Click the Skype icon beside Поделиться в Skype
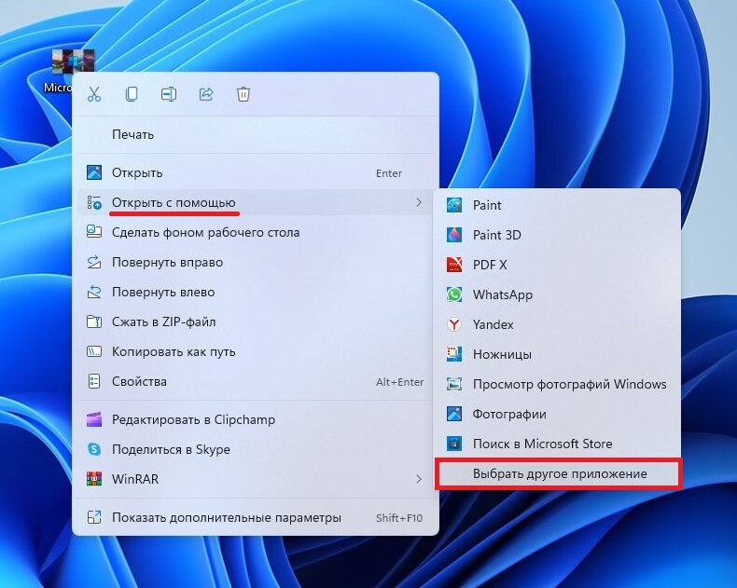The height and width of the screenshot is (588, 737). pyautogui.click(x=94, y=449)
